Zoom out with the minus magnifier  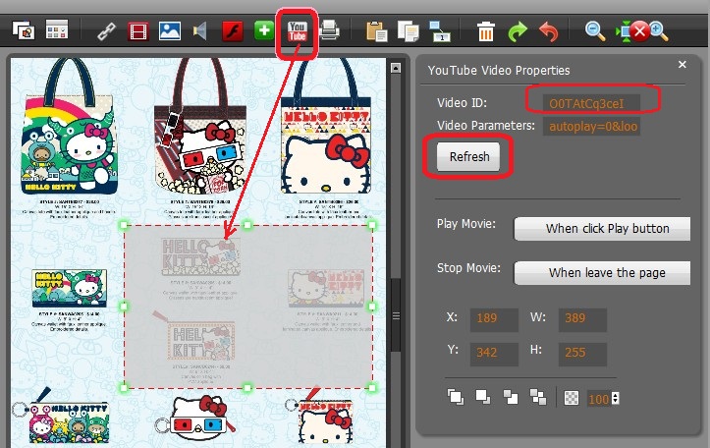point(595,31)
